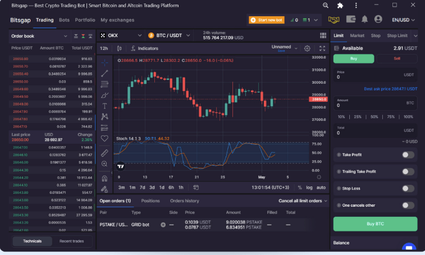Open the Indicators menu button

(144, 48)
